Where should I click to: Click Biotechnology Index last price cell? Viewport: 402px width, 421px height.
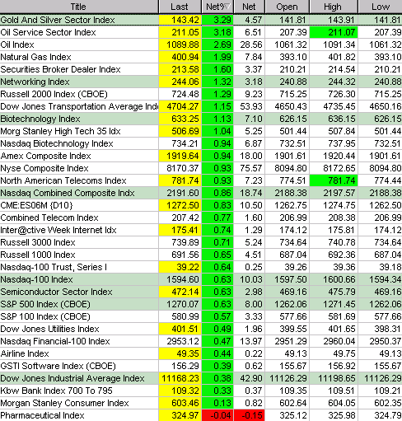coord(180,119)
